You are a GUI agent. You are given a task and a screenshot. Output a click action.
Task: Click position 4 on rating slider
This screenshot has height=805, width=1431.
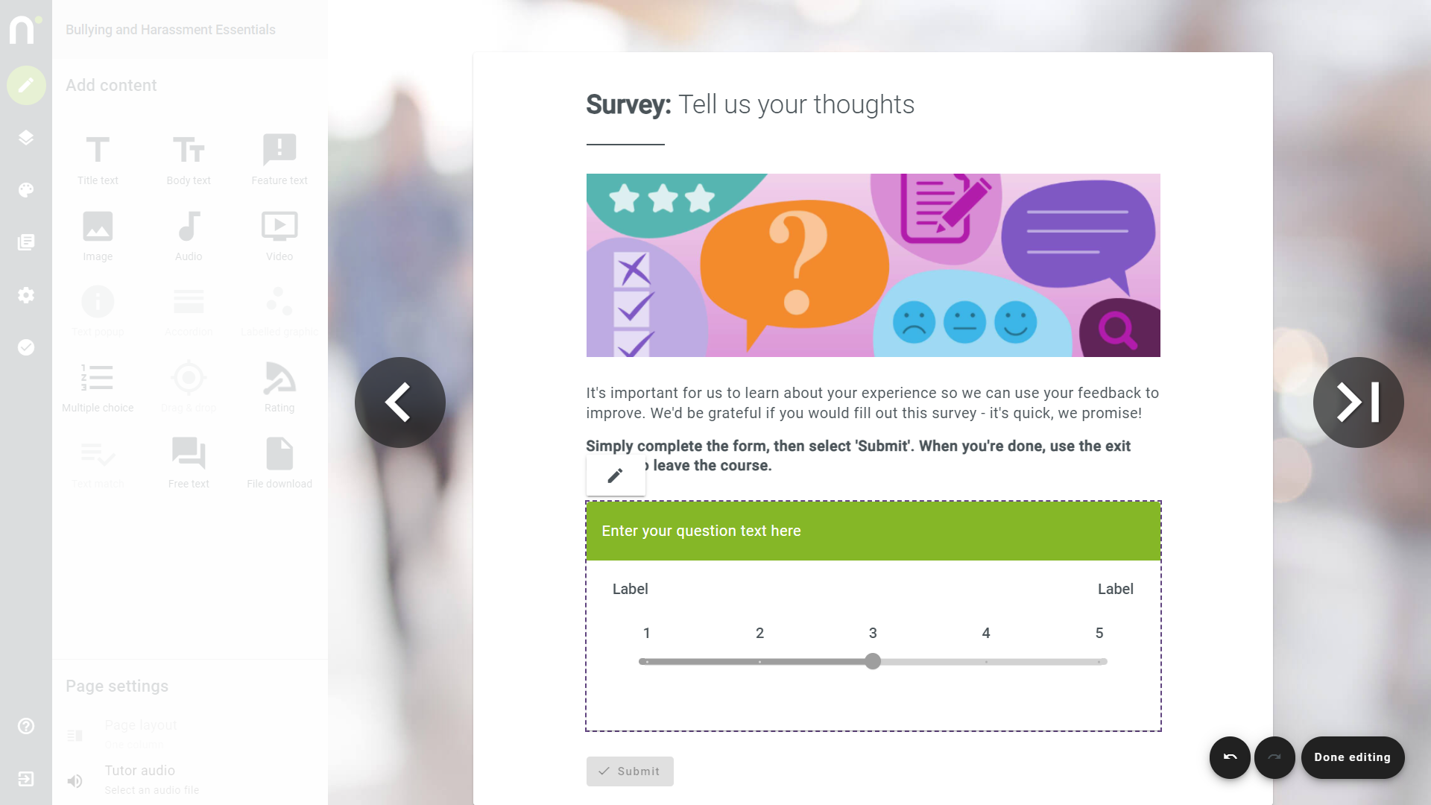click(986, 662)
